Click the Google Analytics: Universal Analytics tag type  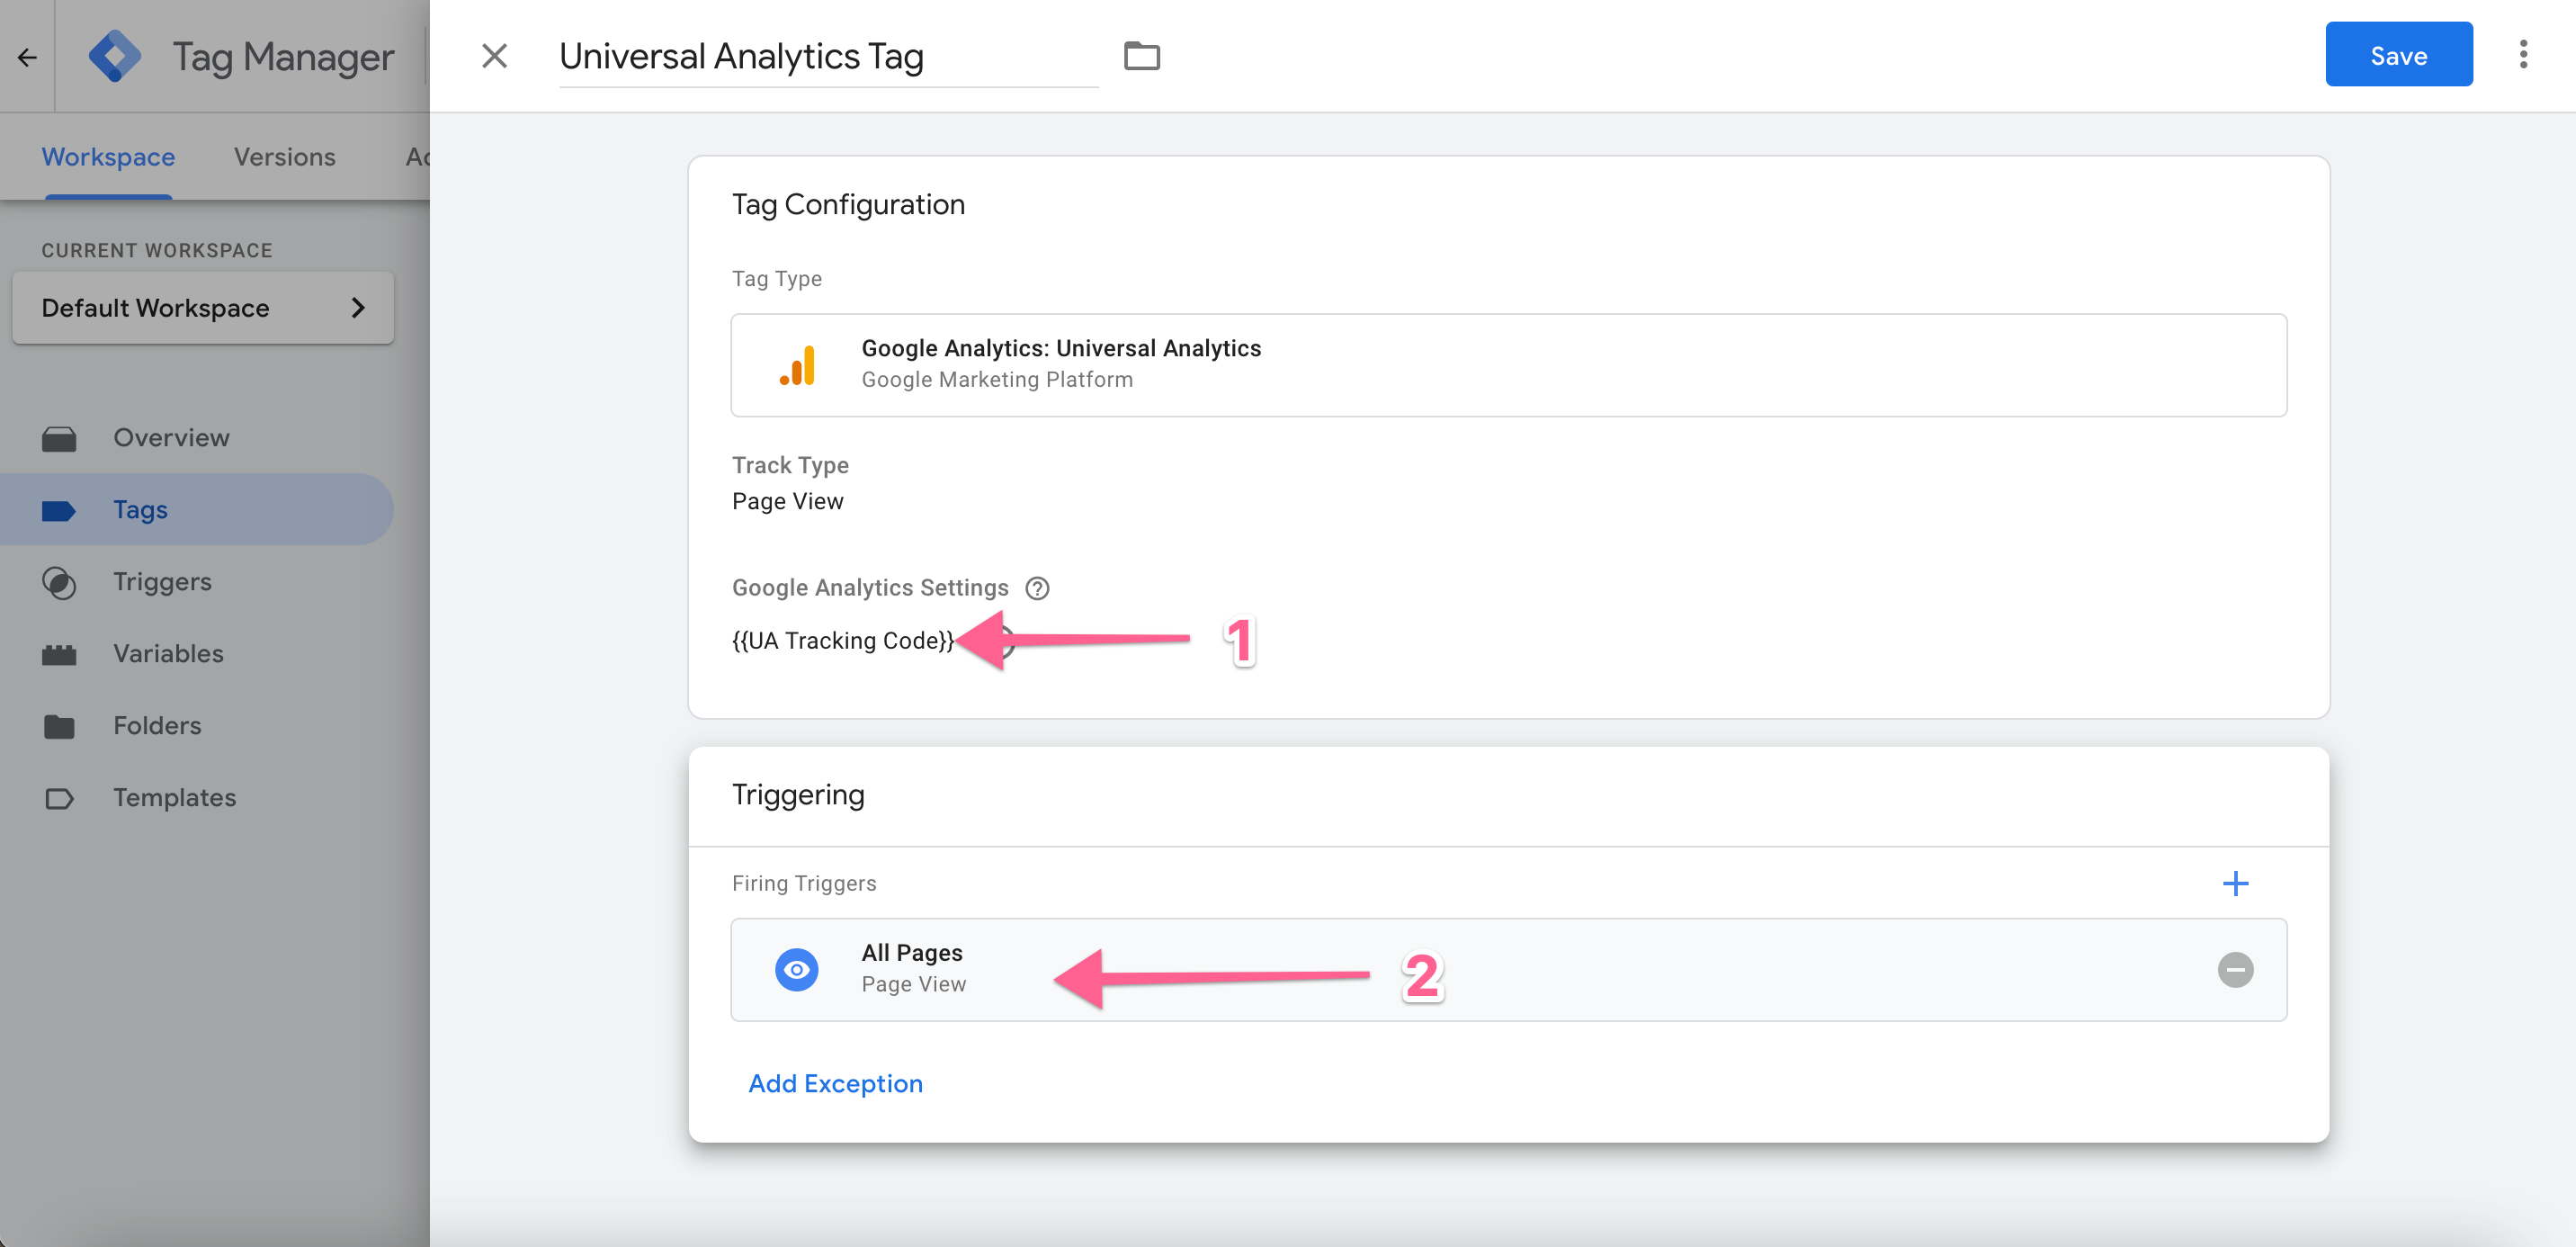tap(1508, 365)
